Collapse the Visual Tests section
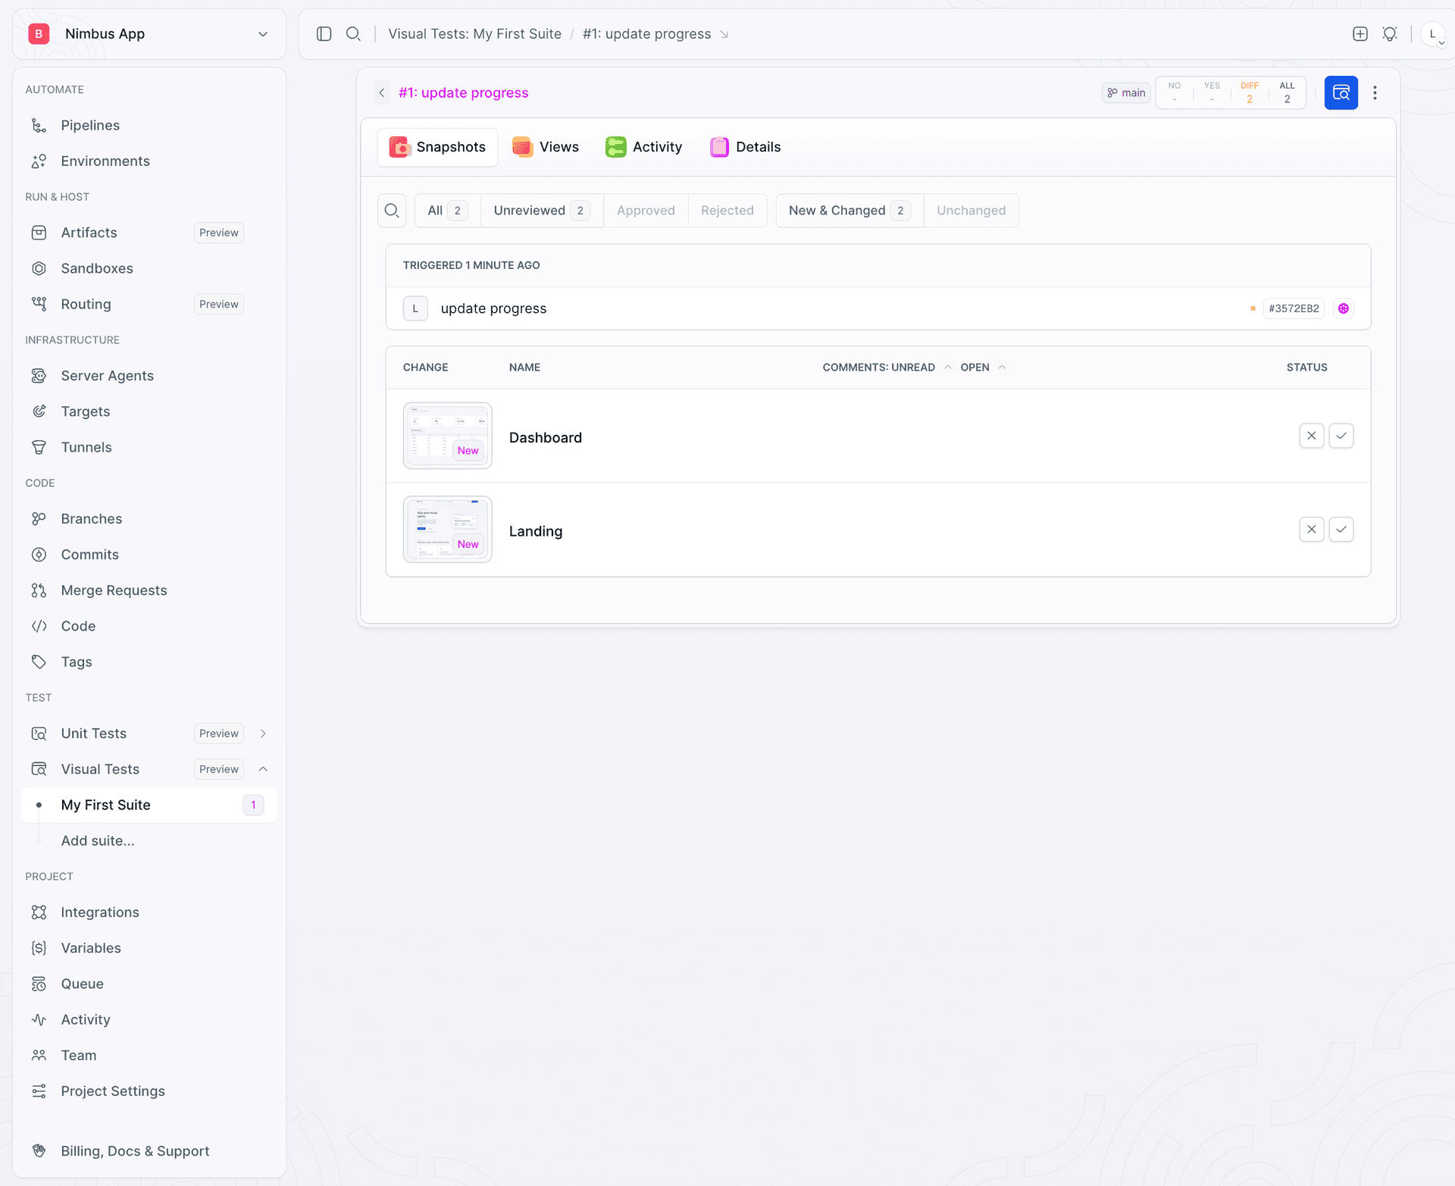1455x1186 pixels. pyautogui.click(x=263, y=769)
